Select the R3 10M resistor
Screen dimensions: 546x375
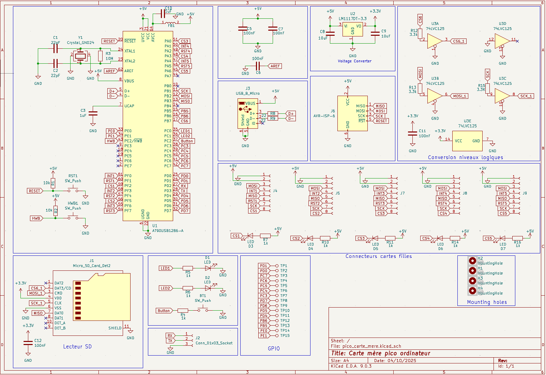tap(100, 56)
